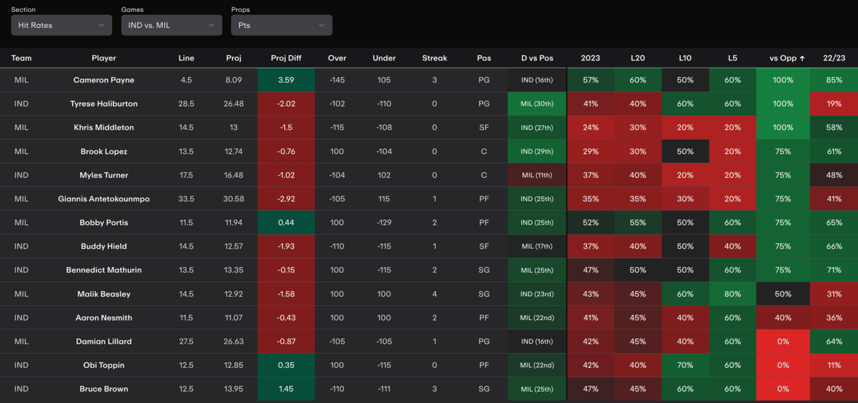Sort by the Over column header
This screenshot has width=858, height=403.
tap(337, 58)
